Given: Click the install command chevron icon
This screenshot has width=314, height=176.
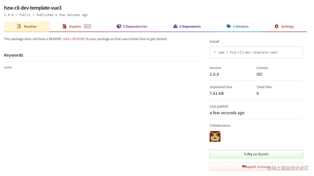Looking at the screenshot, I should click(215, 52).
